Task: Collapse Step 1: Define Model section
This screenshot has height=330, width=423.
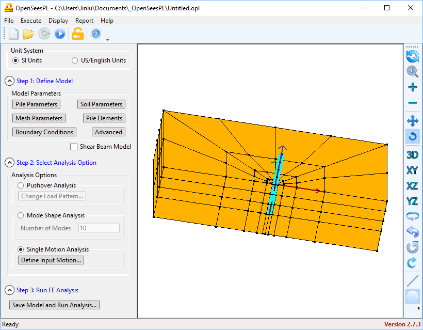Action: [9, 81]
